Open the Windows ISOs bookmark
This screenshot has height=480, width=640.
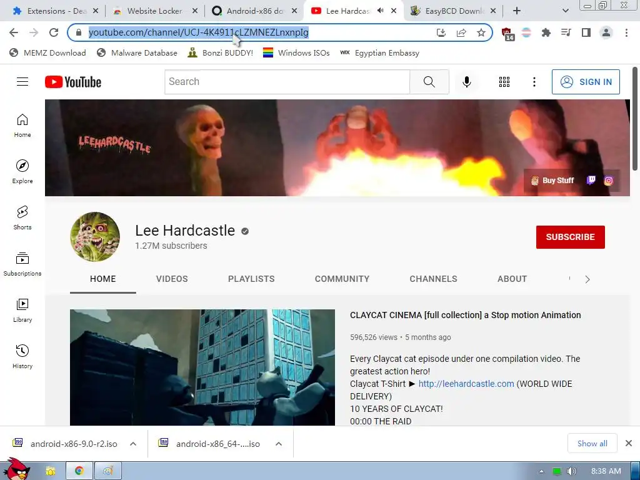[296, 52]
